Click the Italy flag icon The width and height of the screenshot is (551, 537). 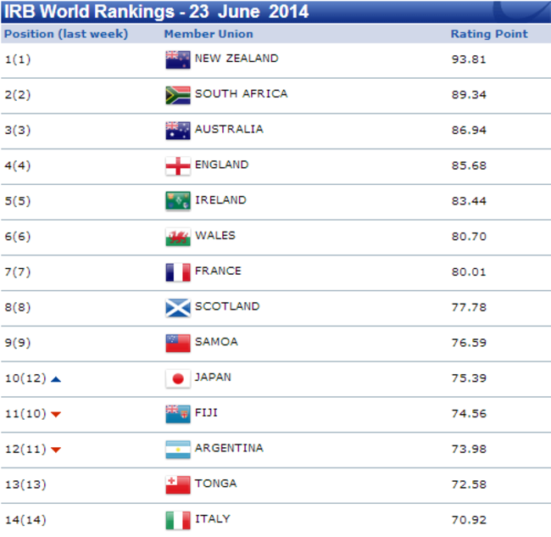(x=178, y=521)
